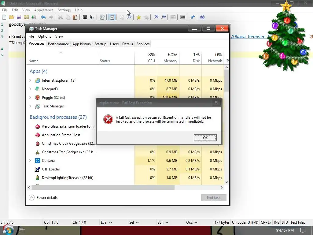The height and width of the screenshot is (235, 313).
Task: Select the Christmas Clock Gadget.exe process
Action: (61, 144)
